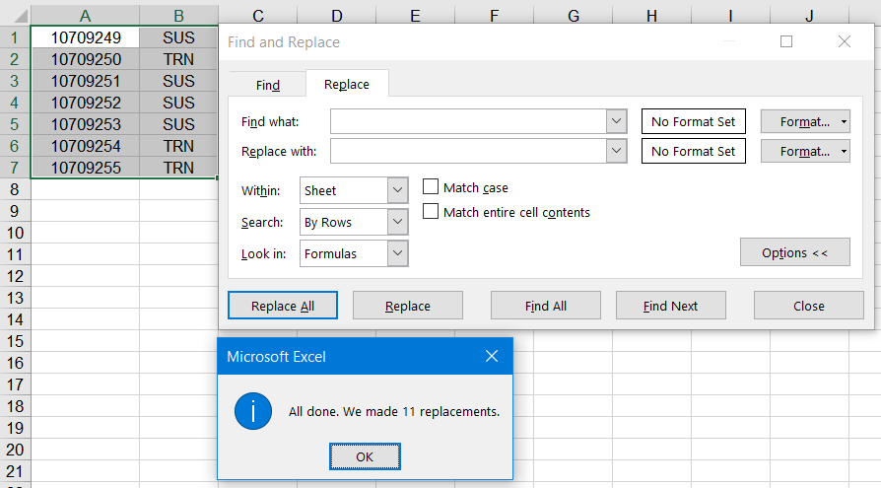Screen dimensions: 881x488
Task: Click cell containing 10709249
Action: coord(86,37)
